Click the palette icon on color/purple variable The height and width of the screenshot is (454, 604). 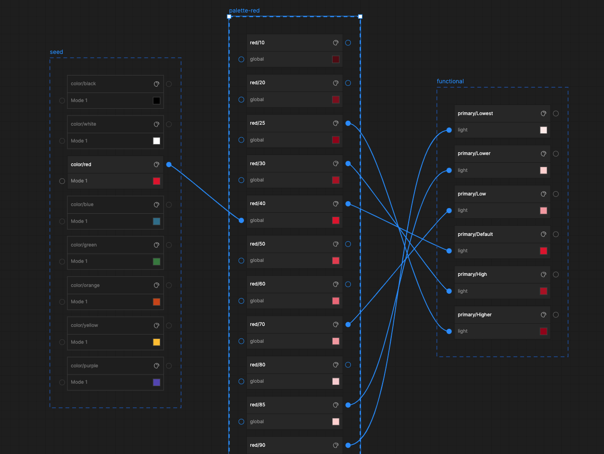(156, 365)
